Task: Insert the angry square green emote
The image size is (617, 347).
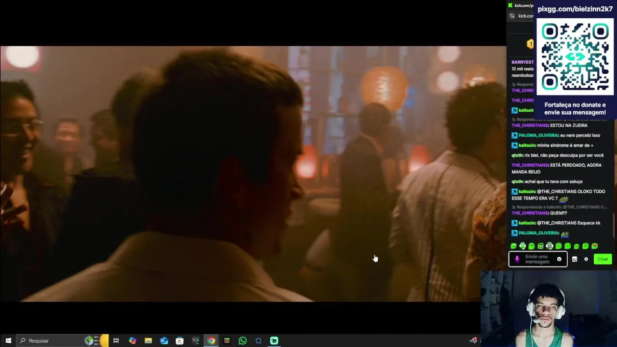Action: [x=540, y=246]
